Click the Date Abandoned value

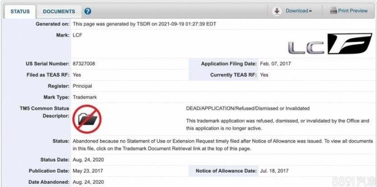click(88, 182)
